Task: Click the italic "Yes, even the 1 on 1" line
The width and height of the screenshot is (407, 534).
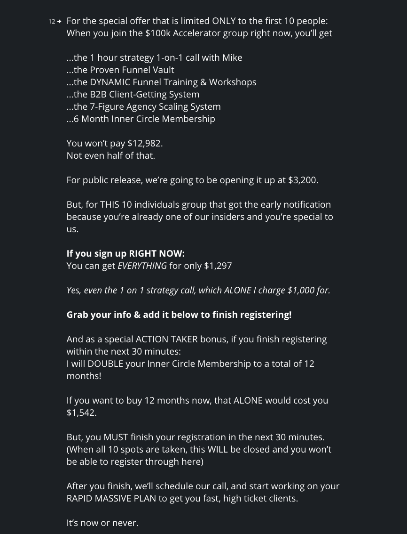Action: [198, 291]
